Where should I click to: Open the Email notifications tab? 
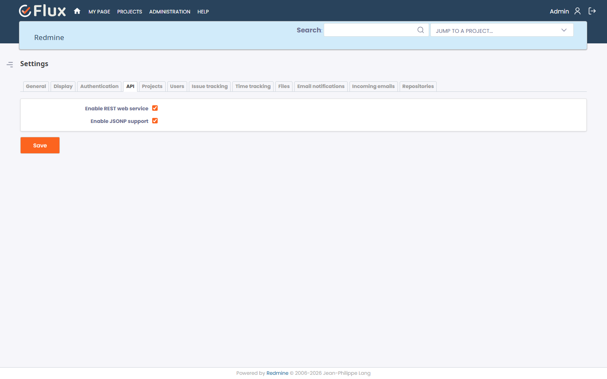321,86
